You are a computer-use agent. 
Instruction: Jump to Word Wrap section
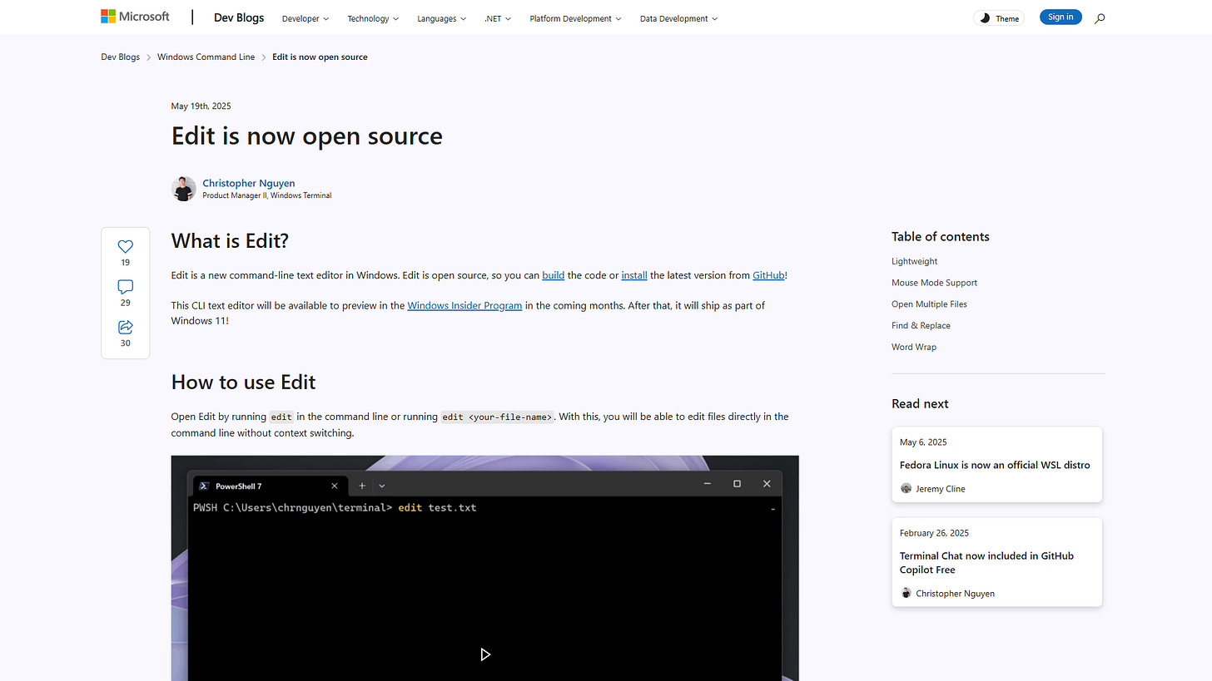914,348
